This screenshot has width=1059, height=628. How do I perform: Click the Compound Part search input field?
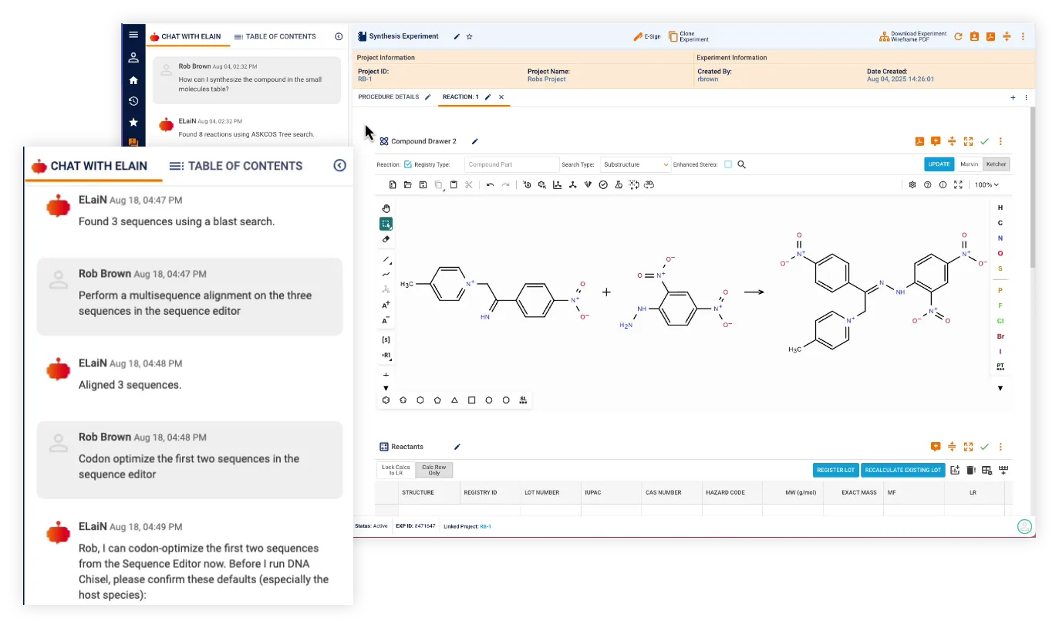coord(511,164)
